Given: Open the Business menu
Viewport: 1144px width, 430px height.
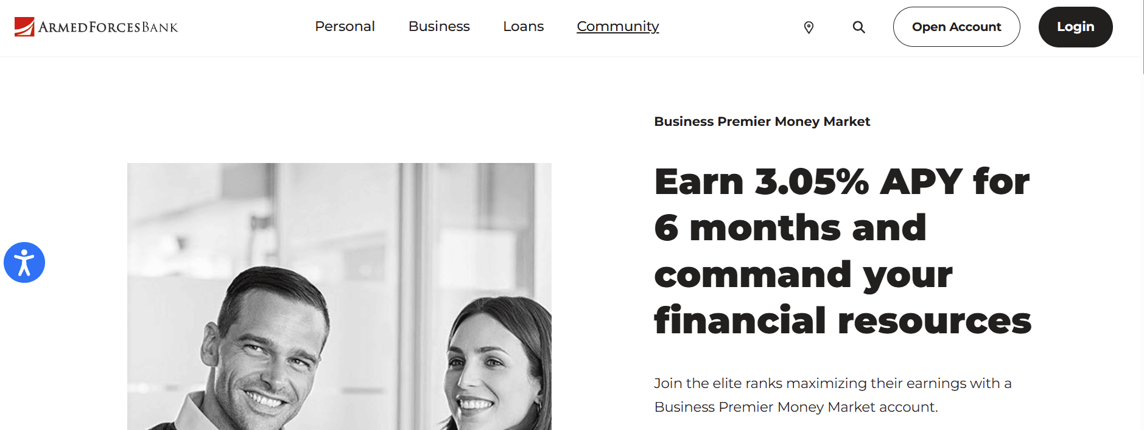Looking at the screenshot, I should [x=439, y=27].
